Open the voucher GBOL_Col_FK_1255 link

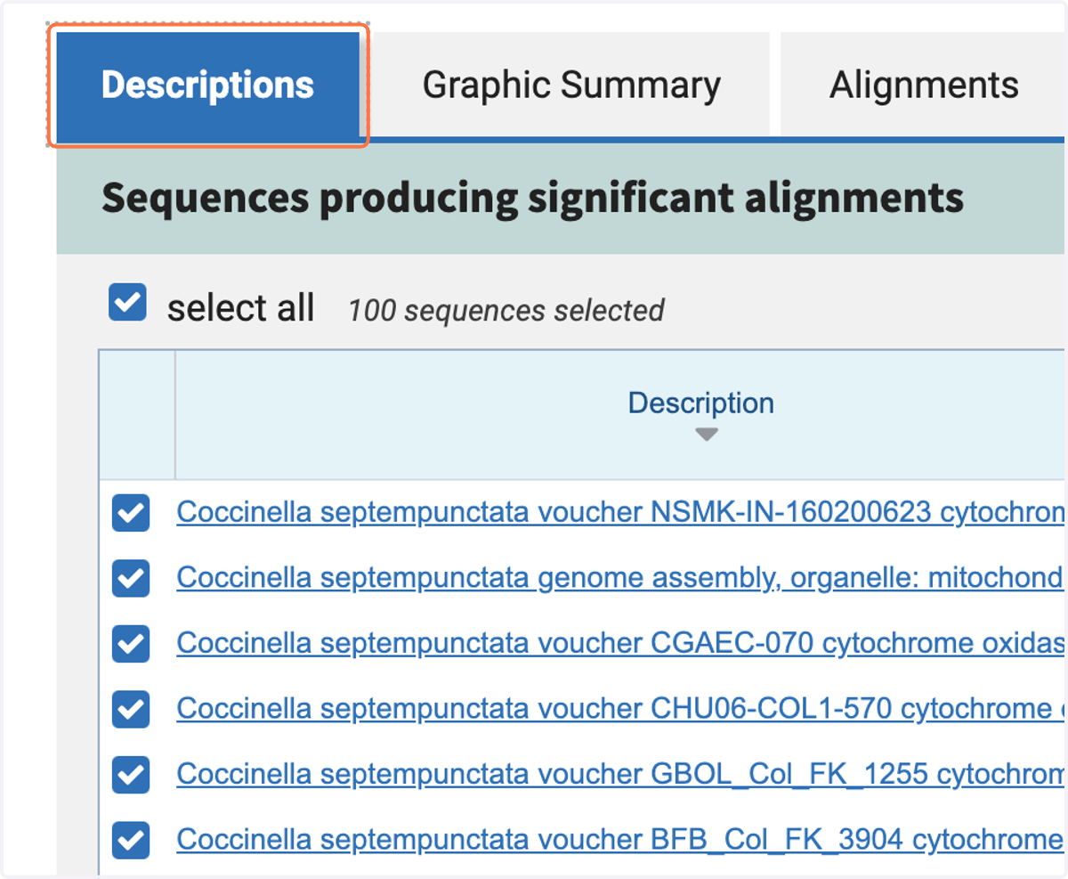click(620, 774)
